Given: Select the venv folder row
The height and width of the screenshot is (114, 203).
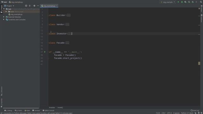Looking at the screenshot, I should pyautogui.click(x=21, y=12).
